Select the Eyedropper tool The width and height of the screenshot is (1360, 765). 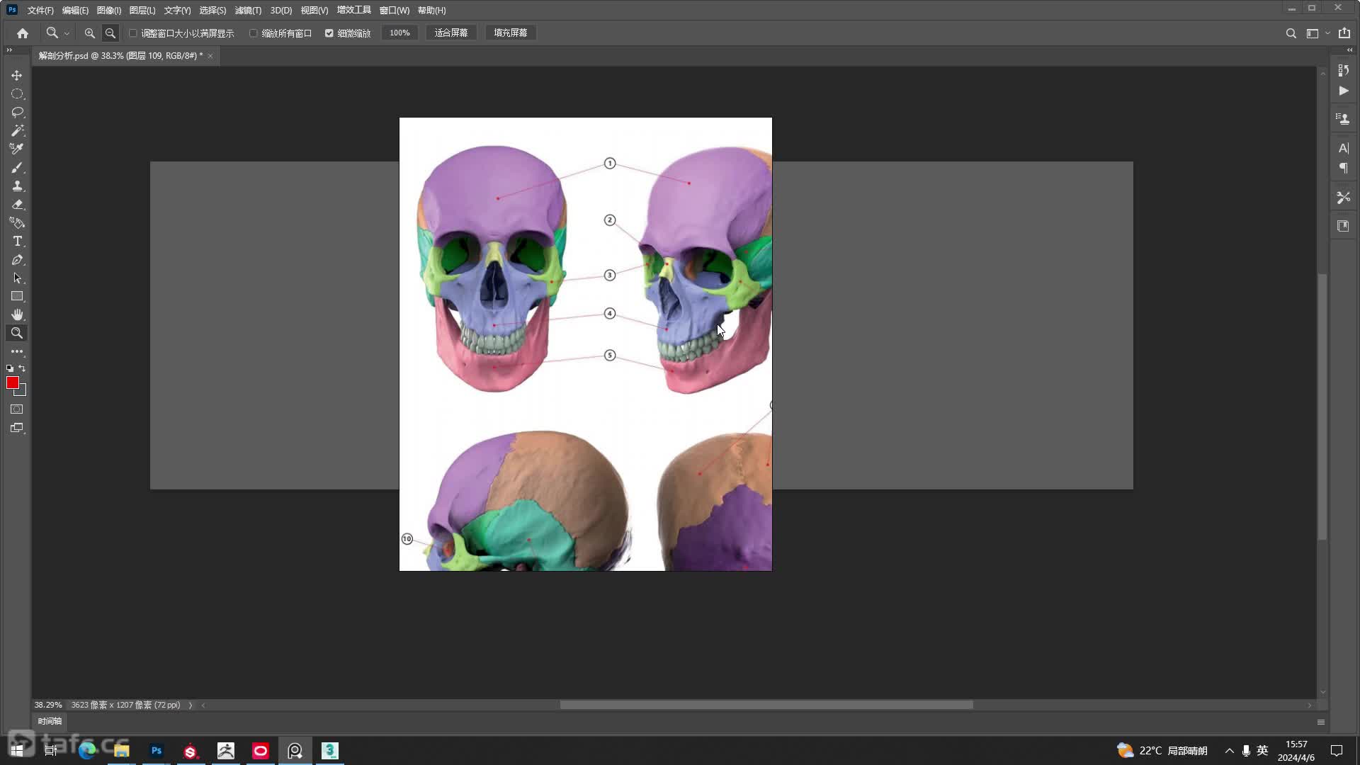click(x=17, y=149)
